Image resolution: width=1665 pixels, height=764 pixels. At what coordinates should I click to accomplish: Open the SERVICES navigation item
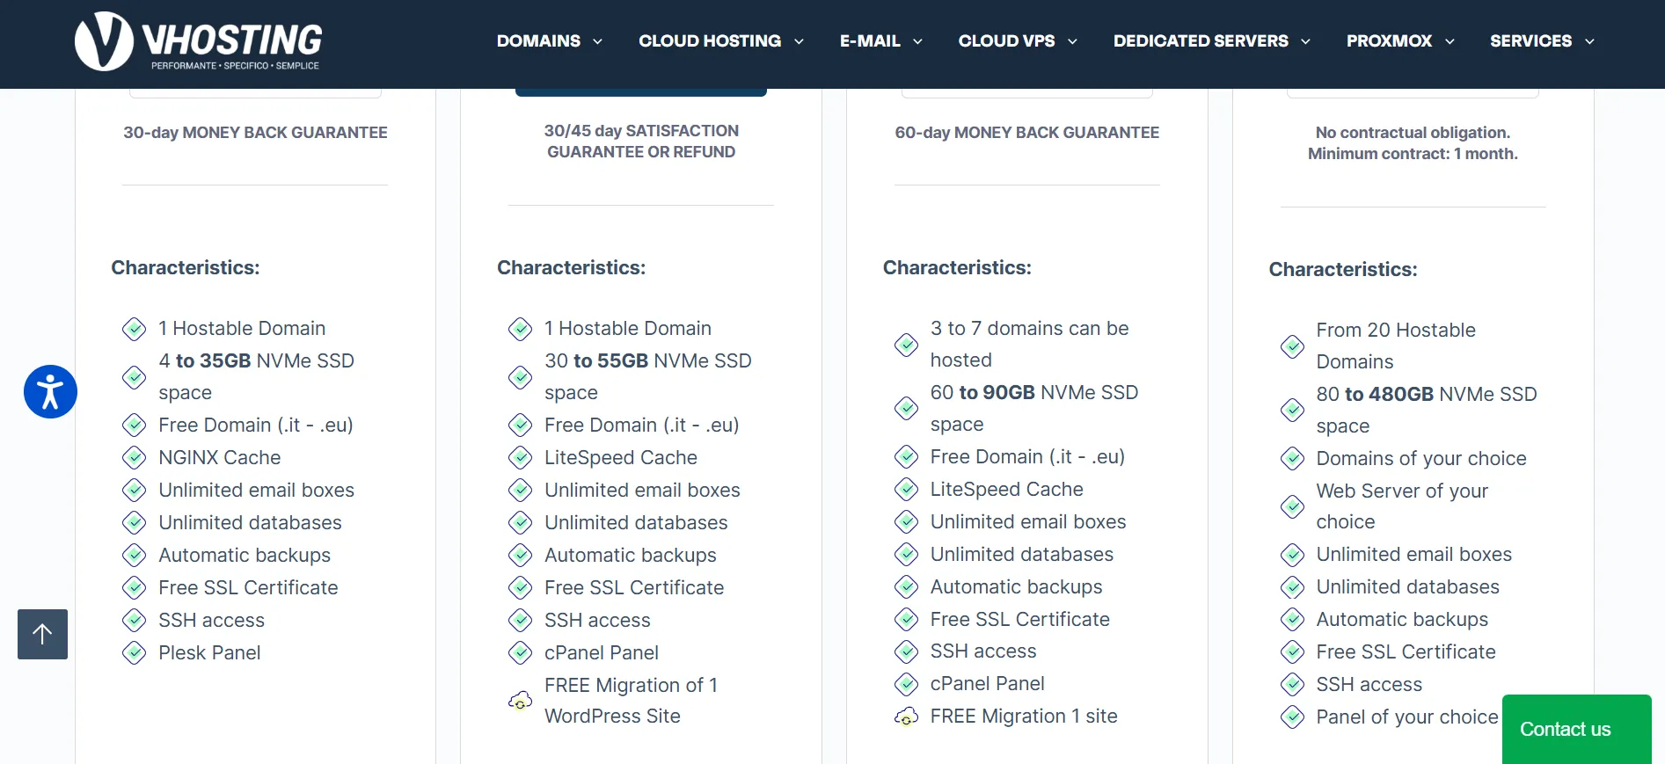[x=1530, y=40]
